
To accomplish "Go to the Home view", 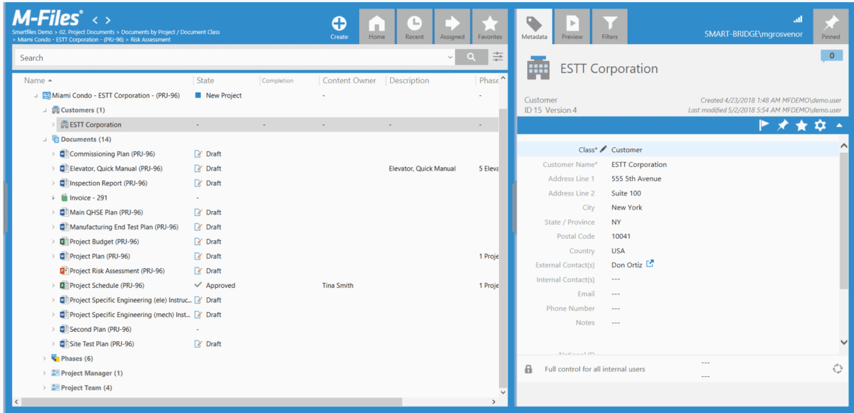I will click(377, 26).
